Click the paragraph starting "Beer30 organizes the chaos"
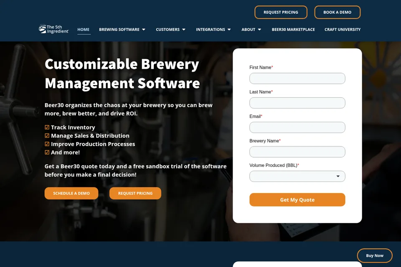 click(128, 109)
